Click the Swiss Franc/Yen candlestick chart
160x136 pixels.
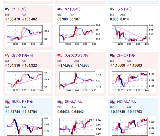tap(81, 81)
